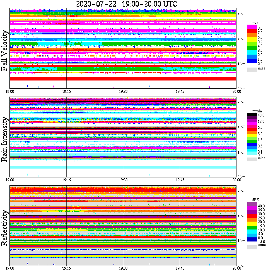Select the '1.5' value in the mm/hr legend
268x274 pixels.
click(260, 140)
